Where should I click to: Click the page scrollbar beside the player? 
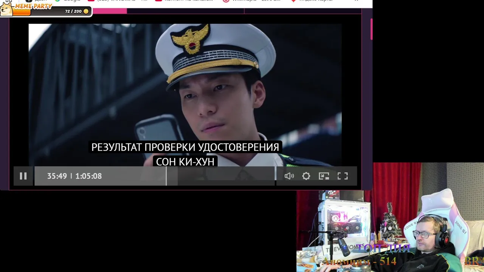click(371, 29)
